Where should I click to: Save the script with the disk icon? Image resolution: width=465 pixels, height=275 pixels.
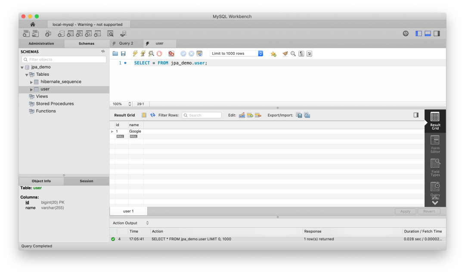(124, 54)
